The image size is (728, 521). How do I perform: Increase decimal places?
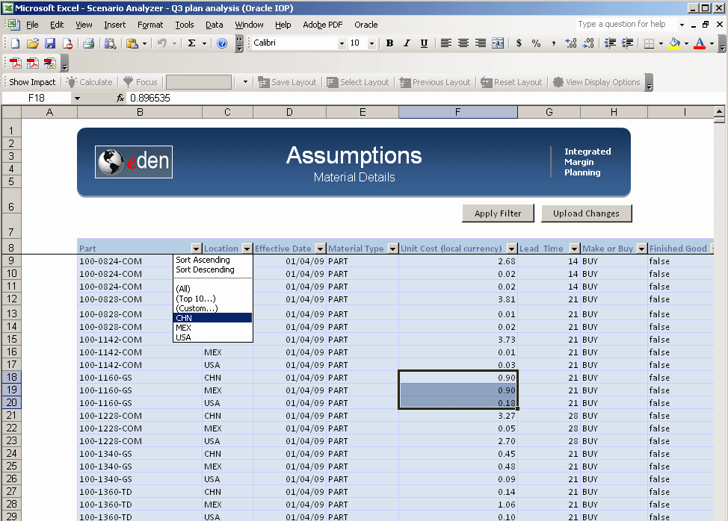[x=570, y=43]
